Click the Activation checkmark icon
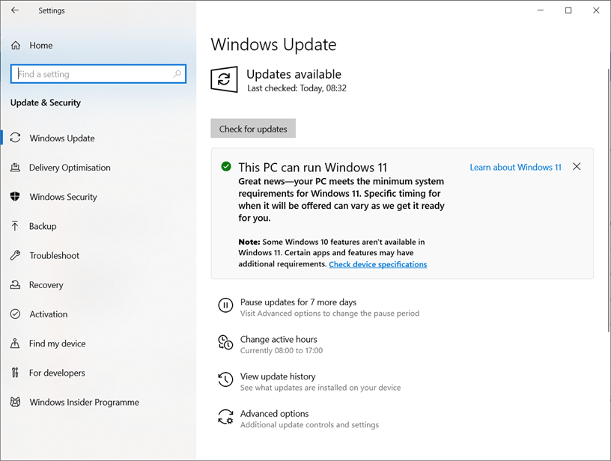Image resolution: width=611 pixels, height=461 pixels. pyautogui.click(x=15, y=314)
